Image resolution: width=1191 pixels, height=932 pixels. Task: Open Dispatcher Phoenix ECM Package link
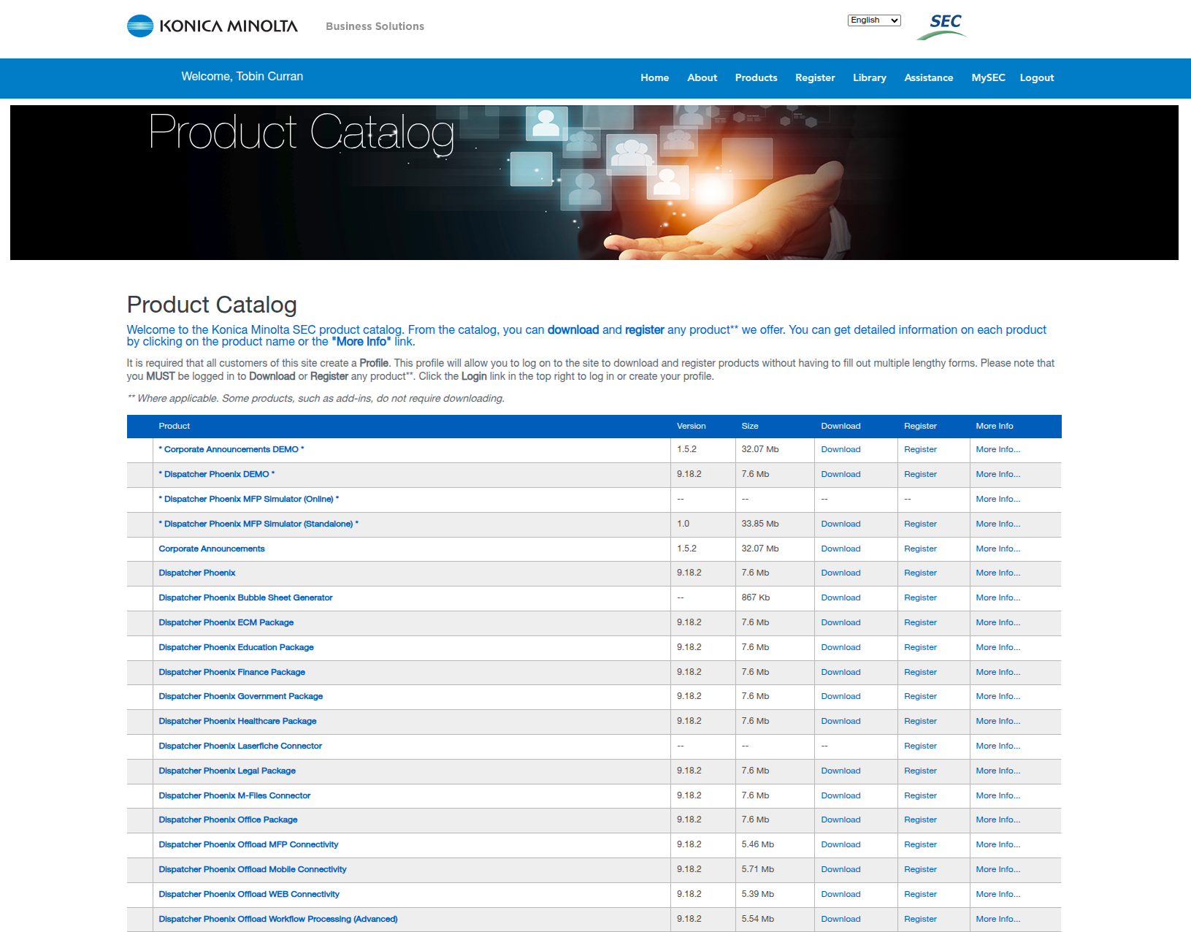pyautogui.click(x=226, y=623)
